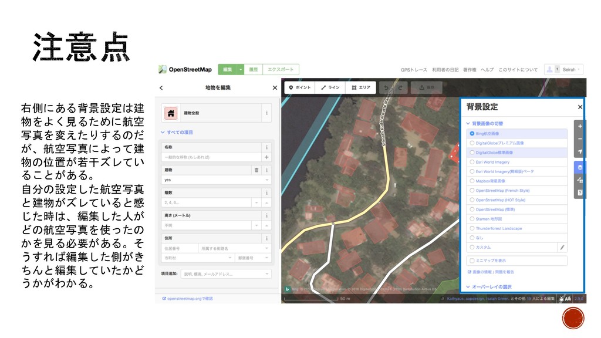The height and width of the screenshot is (338, 601).
Task: Zoom out with the minus map control
Action: 580,138
